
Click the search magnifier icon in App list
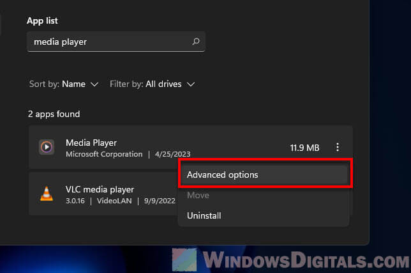point(196,42)
